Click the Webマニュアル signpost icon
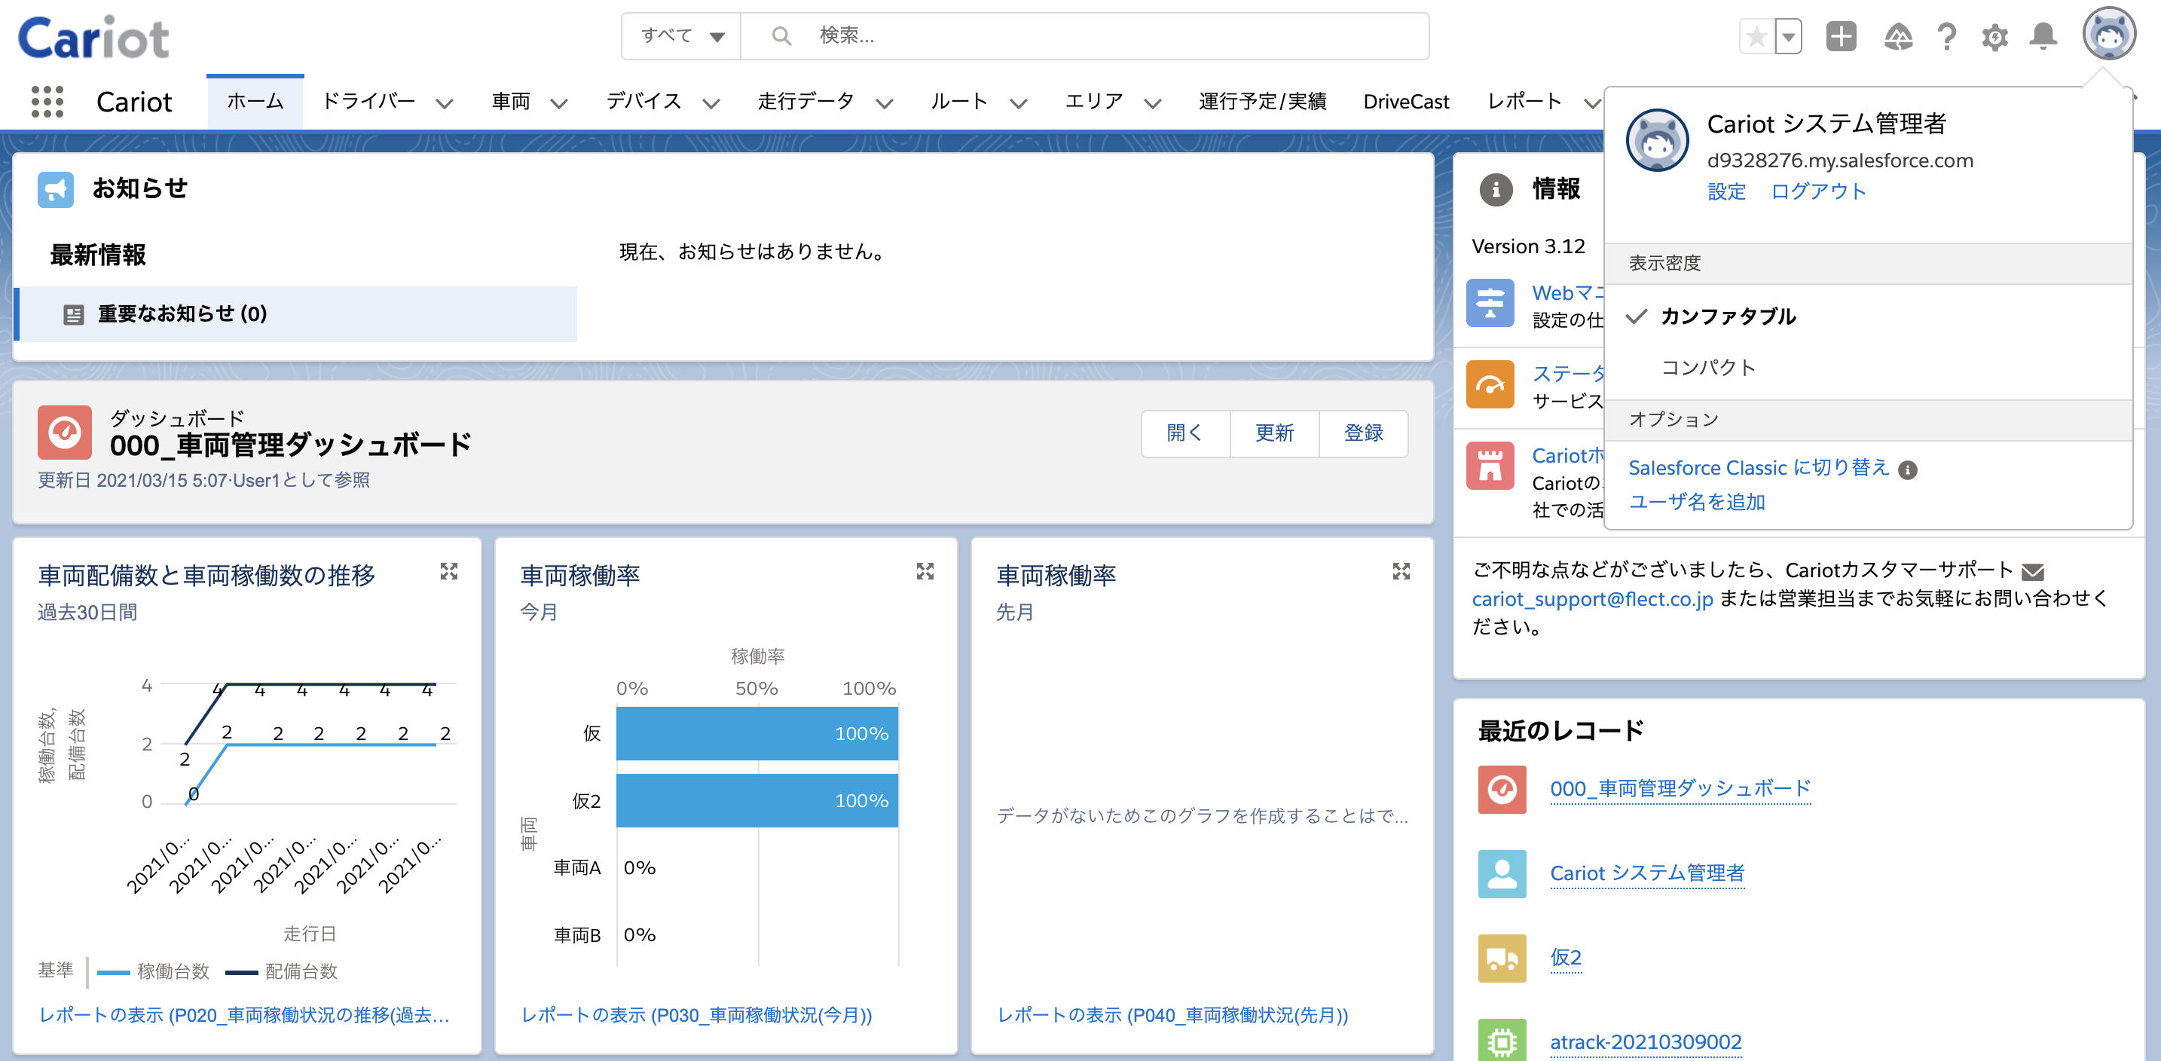 pyautogui.click(x=1490, y=303)
